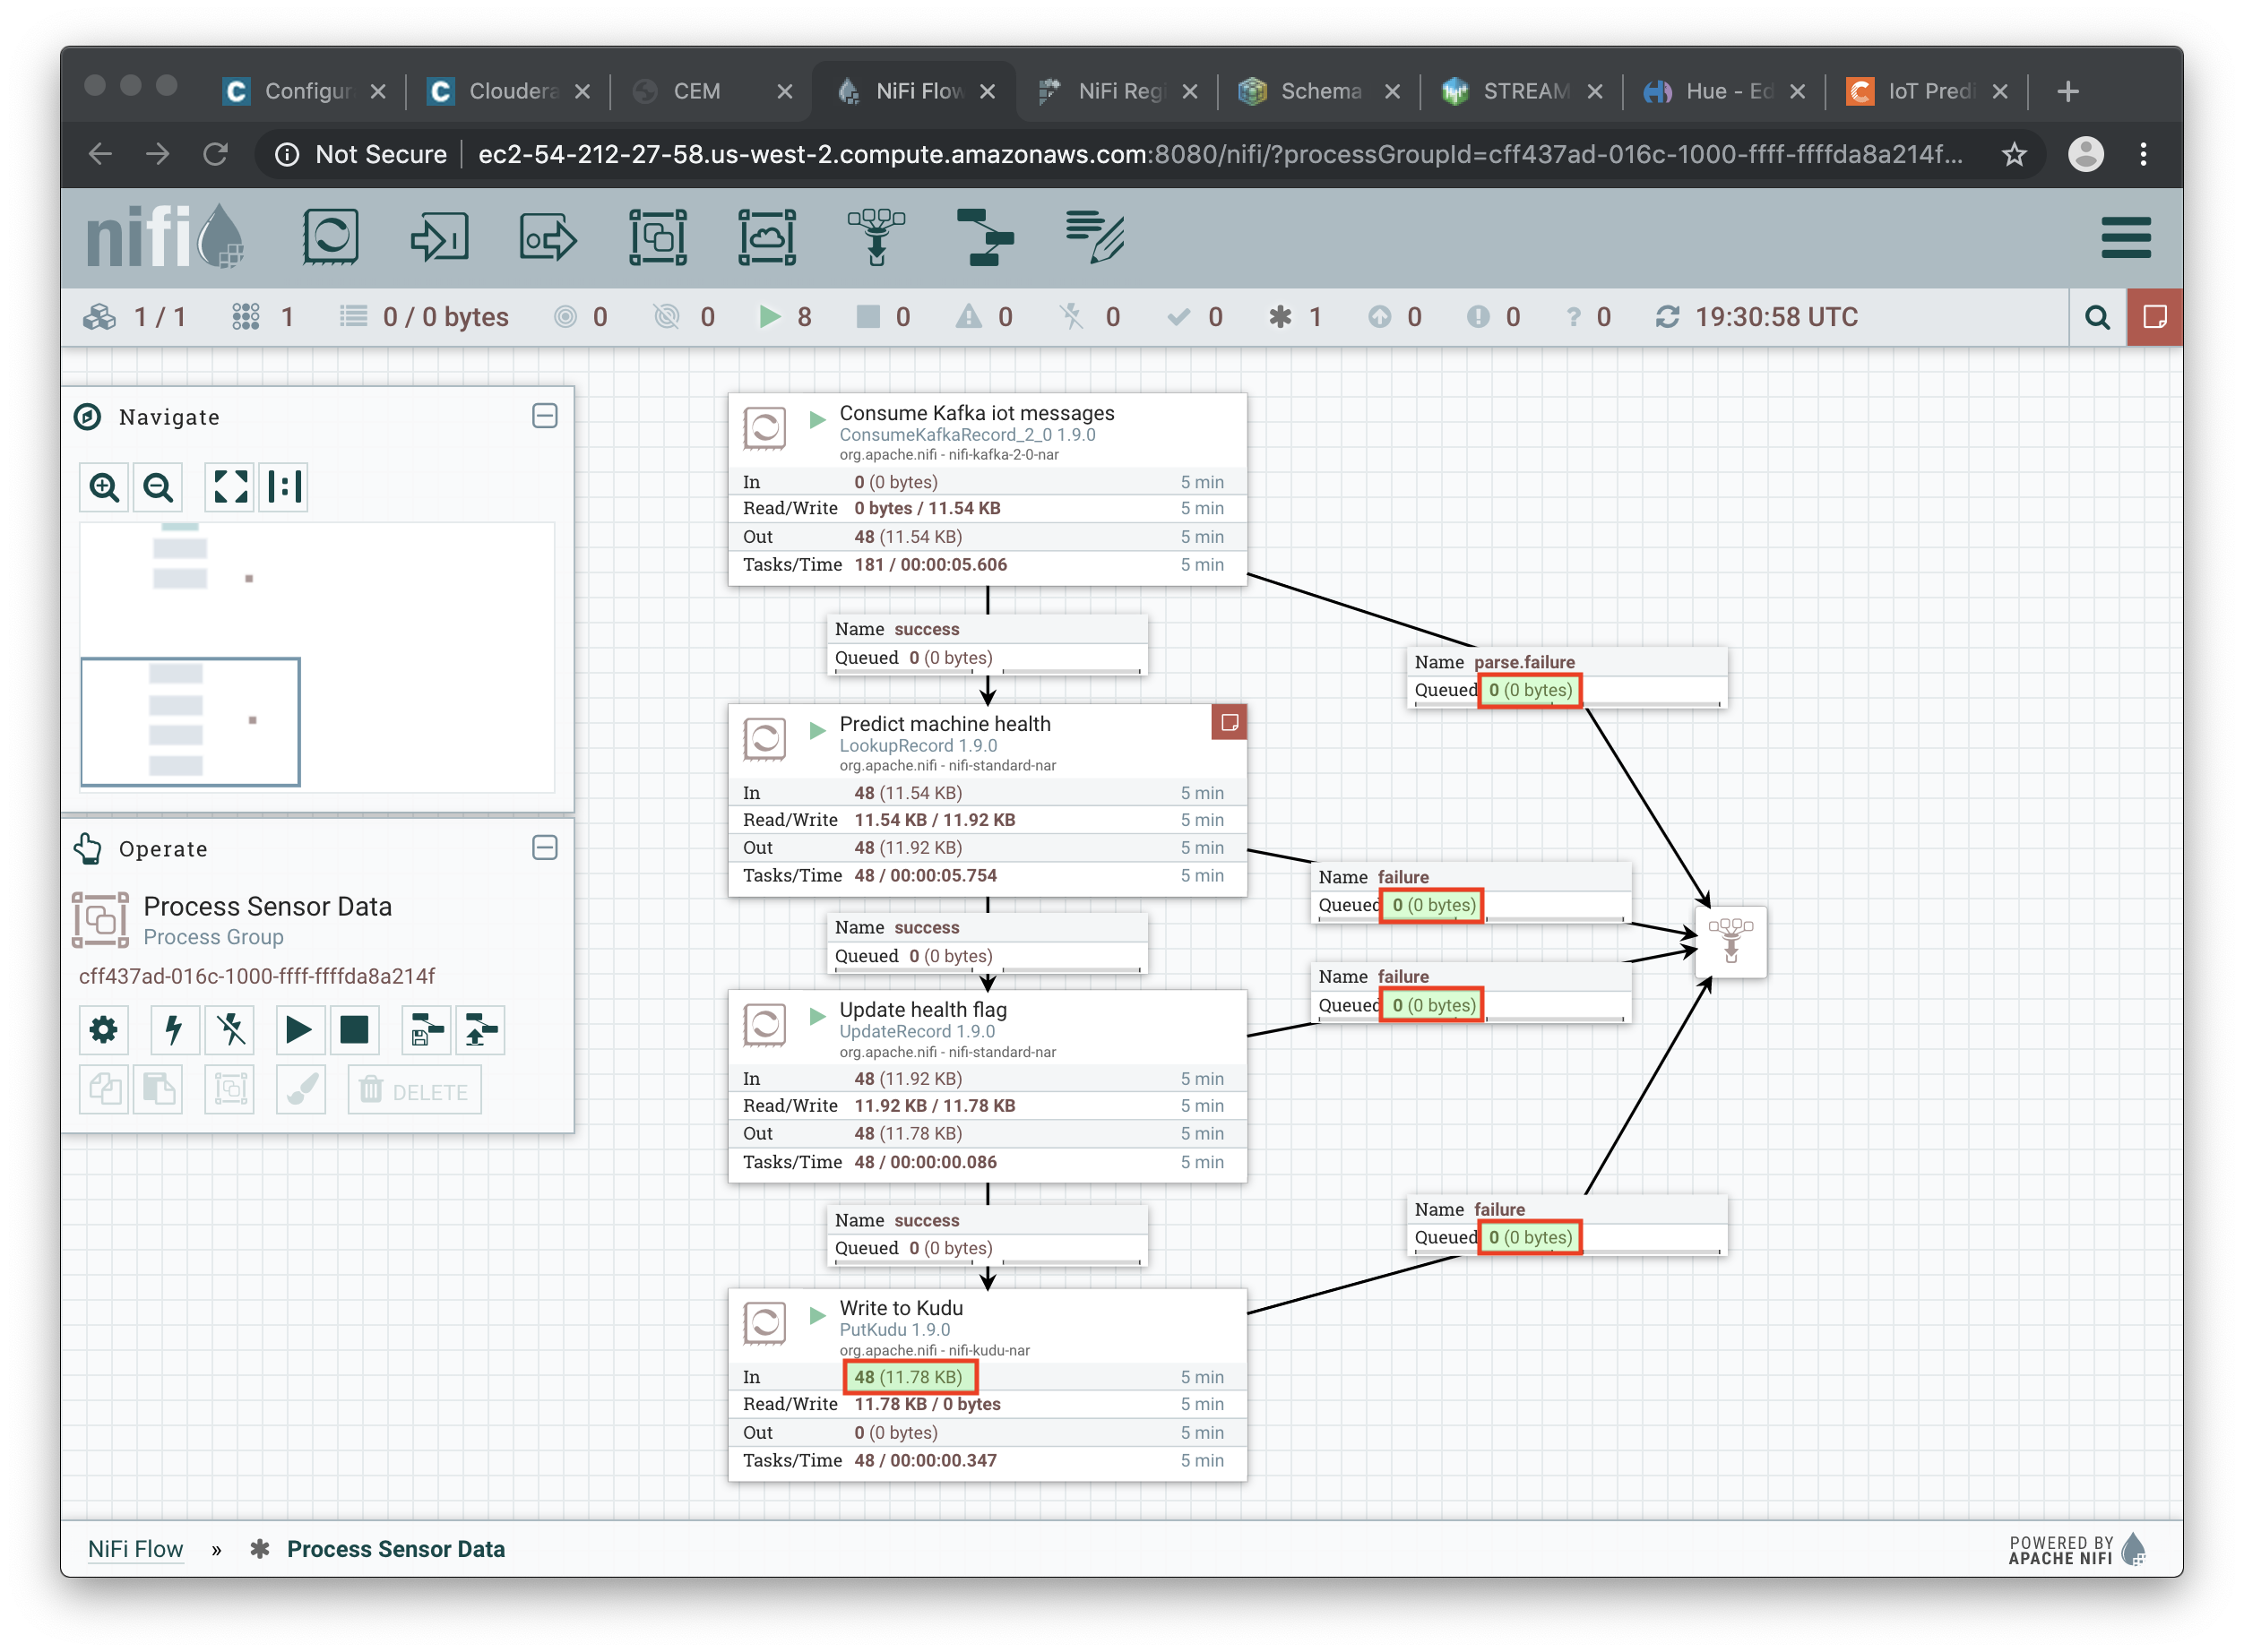This screenshot has height=1652, width=2244.
Task: Click the Output Port toolbar icon
Action: tap(548, 237)
